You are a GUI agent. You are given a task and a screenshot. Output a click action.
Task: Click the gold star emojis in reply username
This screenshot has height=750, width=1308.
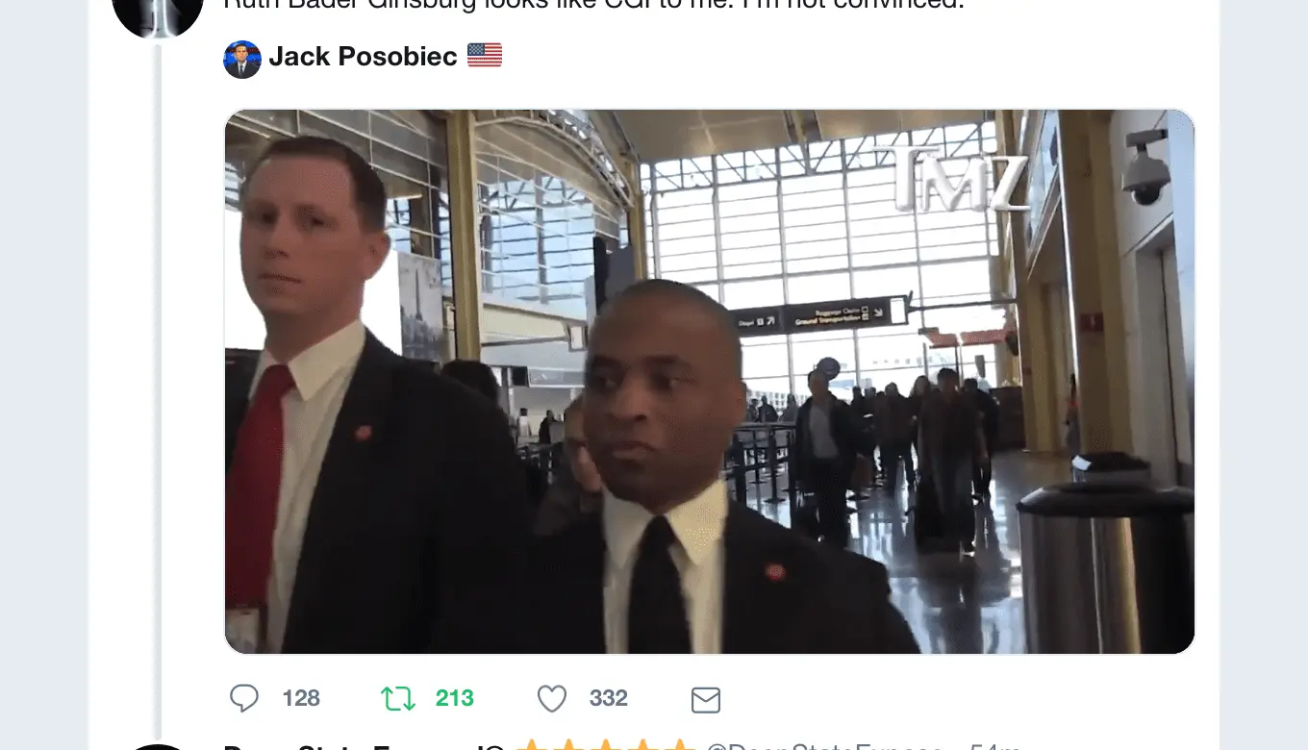coord(605,745)
